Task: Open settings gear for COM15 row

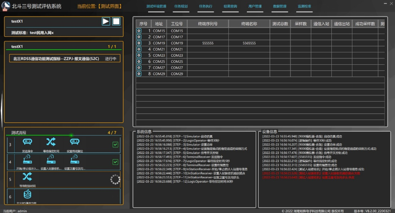Action: pos(139,31)
